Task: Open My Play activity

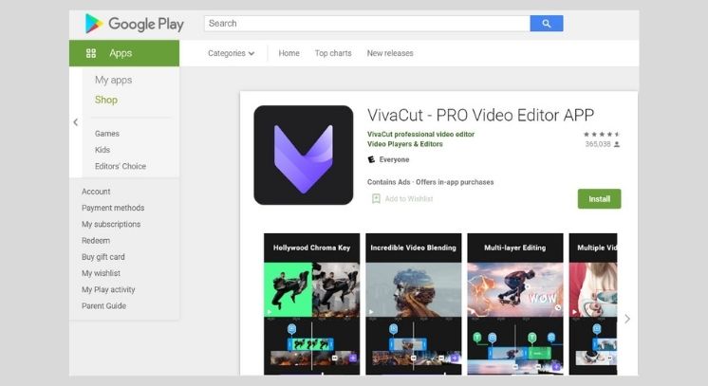Action: tap(108, 289)
